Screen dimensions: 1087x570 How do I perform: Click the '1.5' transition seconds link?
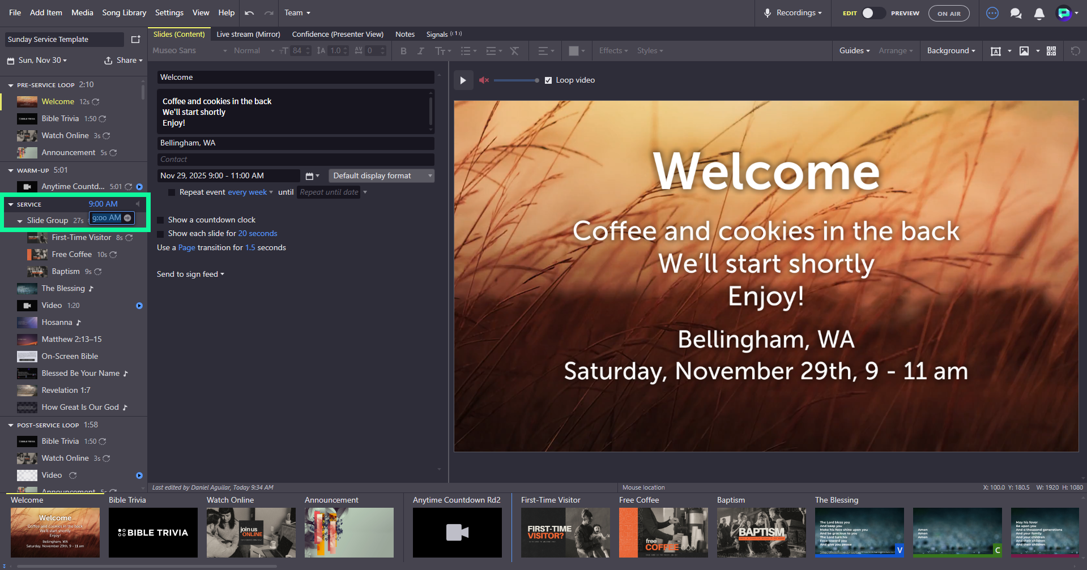click(250, 248)
